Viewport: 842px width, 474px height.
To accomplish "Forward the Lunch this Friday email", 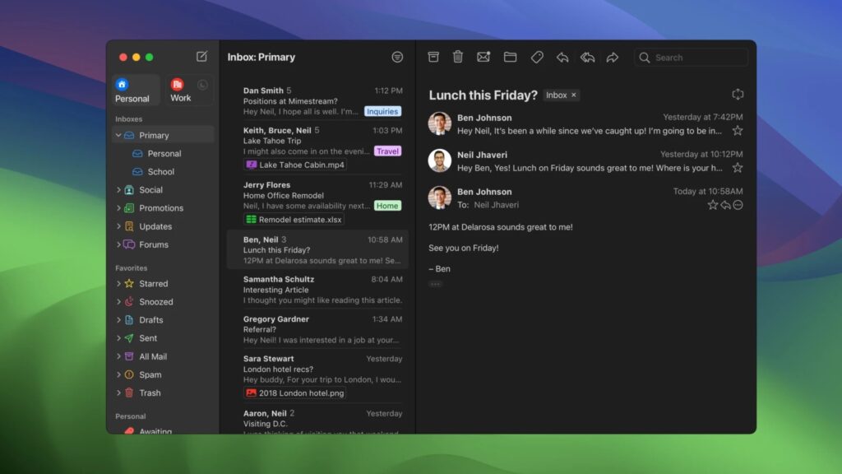I will coord(613,57).
